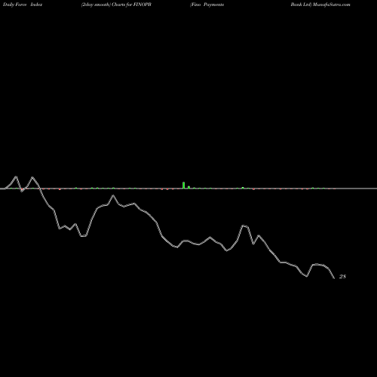
Task: Click the tallest green force index bar
Action: click(184, 185)
